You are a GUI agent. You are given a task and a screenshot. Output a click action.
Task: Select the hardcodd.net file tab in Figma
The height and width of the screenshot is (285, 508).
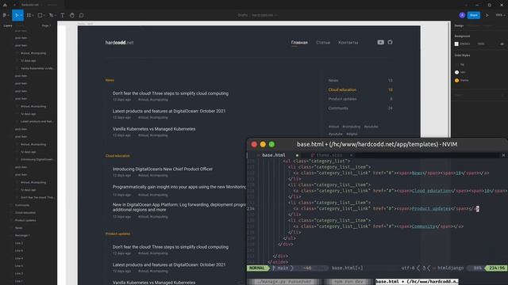(x=30, y=5)
